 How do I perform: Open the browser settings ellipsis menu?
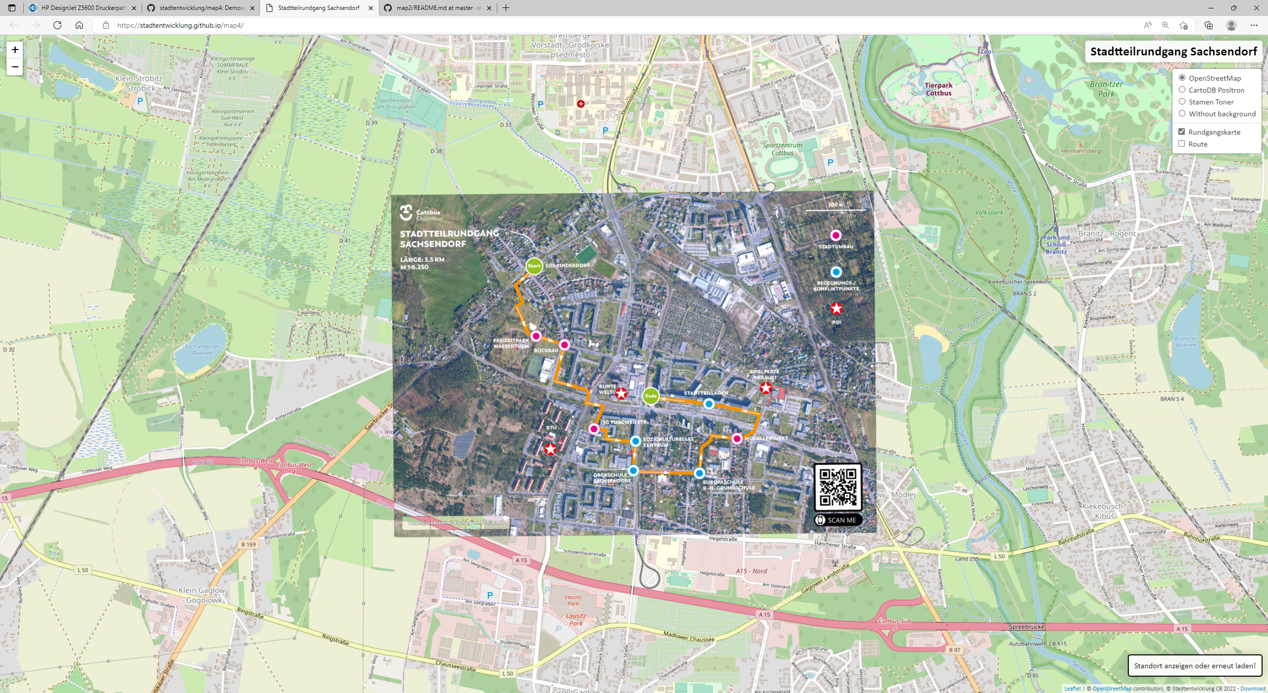coord(1254,25)
